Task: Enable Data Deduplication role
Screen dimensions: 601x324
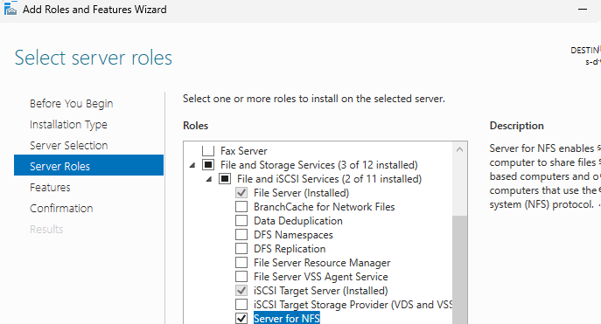Action: click(x=241, y=221)
